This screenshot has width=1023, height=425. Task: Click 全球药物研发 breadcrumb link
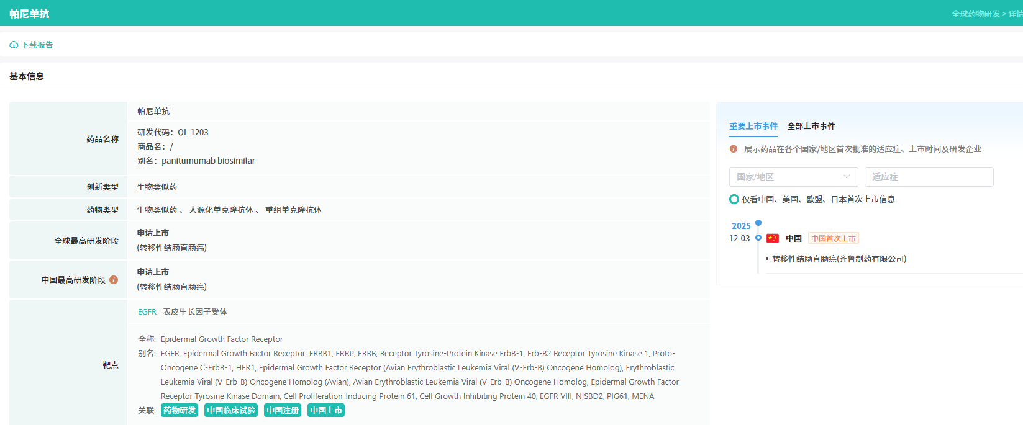click(976, 14)
